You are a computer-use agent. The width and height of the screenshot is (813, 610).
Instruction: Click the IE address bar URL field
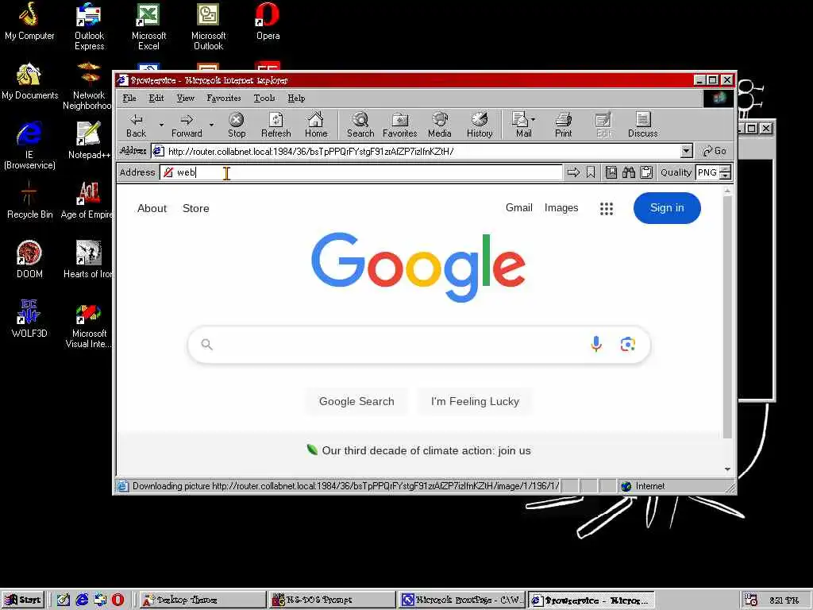(422, 151)
